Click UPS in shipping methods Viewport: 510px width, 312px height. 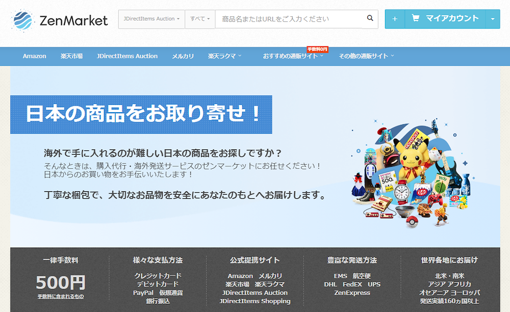[374, 284]
